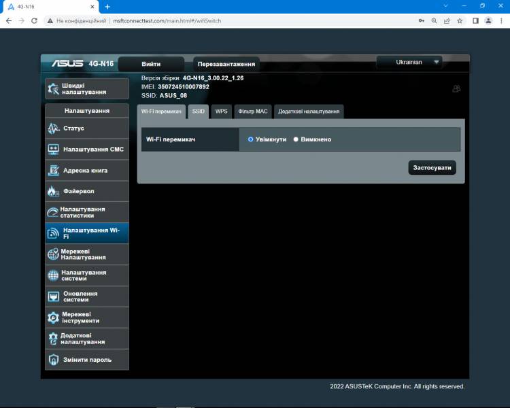Click the share page icon
The height and width of the screenshot is (408, 510).
tap(447, 21)
